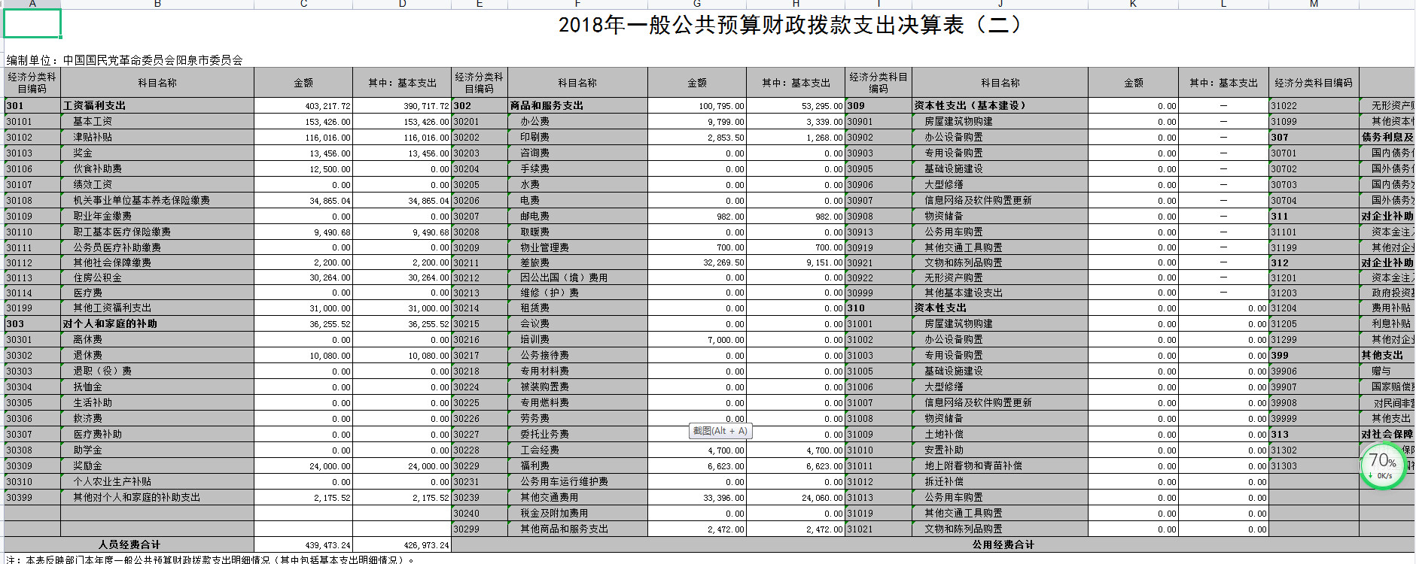Select the 培训费 cell
Screen dimensions: 1416x564
point(577,340)
